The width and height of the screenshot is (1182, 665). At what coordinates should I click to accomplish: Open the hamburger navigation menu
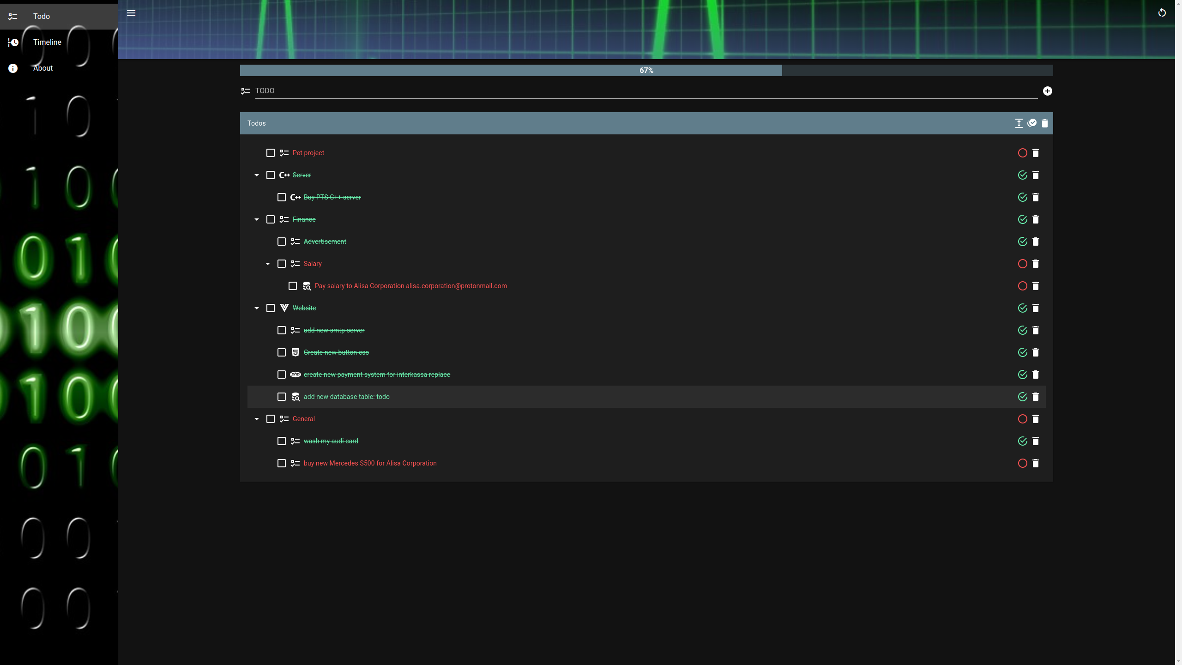[131, 13]
